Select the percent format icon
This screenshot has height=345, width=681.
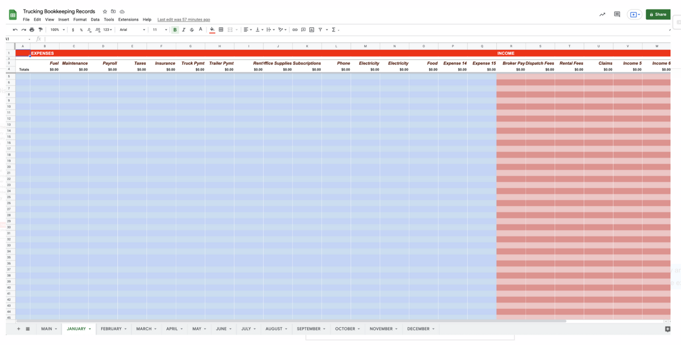coord(81,30)
